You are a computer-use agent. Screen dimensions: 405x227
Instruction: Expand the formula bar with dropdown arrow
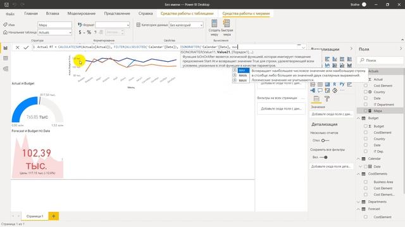pyautogui.click(x=303, y=48)
